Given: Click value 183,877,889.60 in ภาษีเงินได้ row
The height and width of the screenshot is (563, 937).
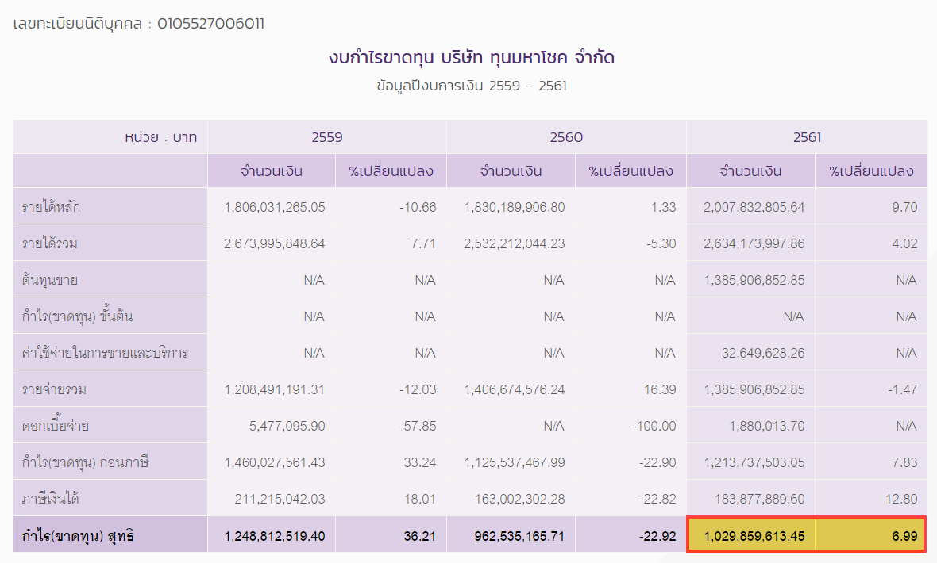Looking at the screenshot, I should [x=759, y=499].
